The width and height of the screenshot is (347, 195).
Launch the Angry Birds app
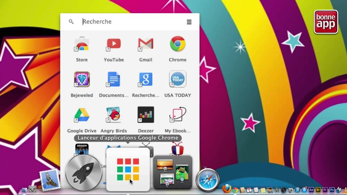(x=114, y=115)
